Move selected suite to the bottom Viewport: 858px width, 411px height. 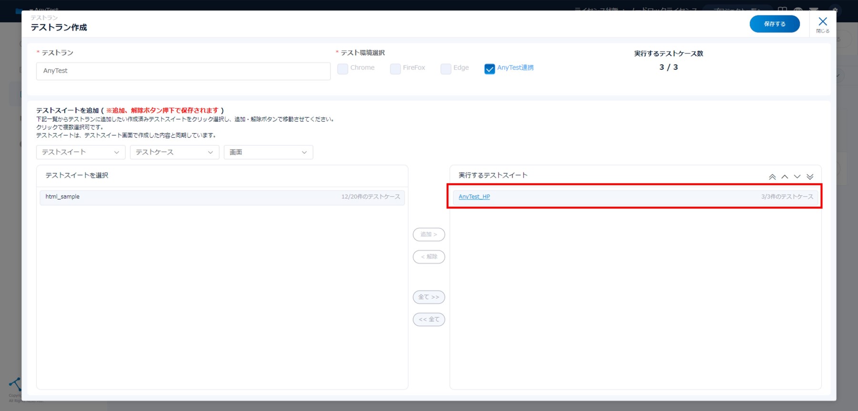pyautogui.click(x=810, y=177)
